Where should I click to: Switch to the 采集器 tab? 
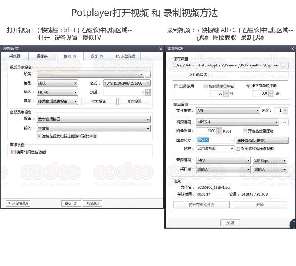pos(15,56)
